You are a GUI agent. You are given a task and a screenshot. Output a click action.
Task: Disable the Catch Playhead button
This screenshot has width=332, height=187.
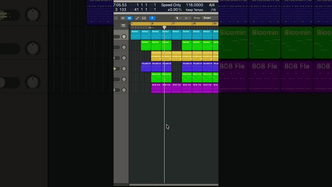[152, 18]
